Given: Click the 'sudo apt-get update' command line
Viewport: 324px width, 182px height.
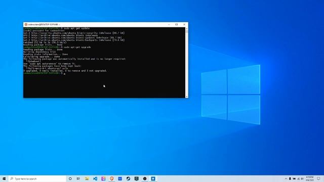Looking at the screenshot, I should [56, 28].
